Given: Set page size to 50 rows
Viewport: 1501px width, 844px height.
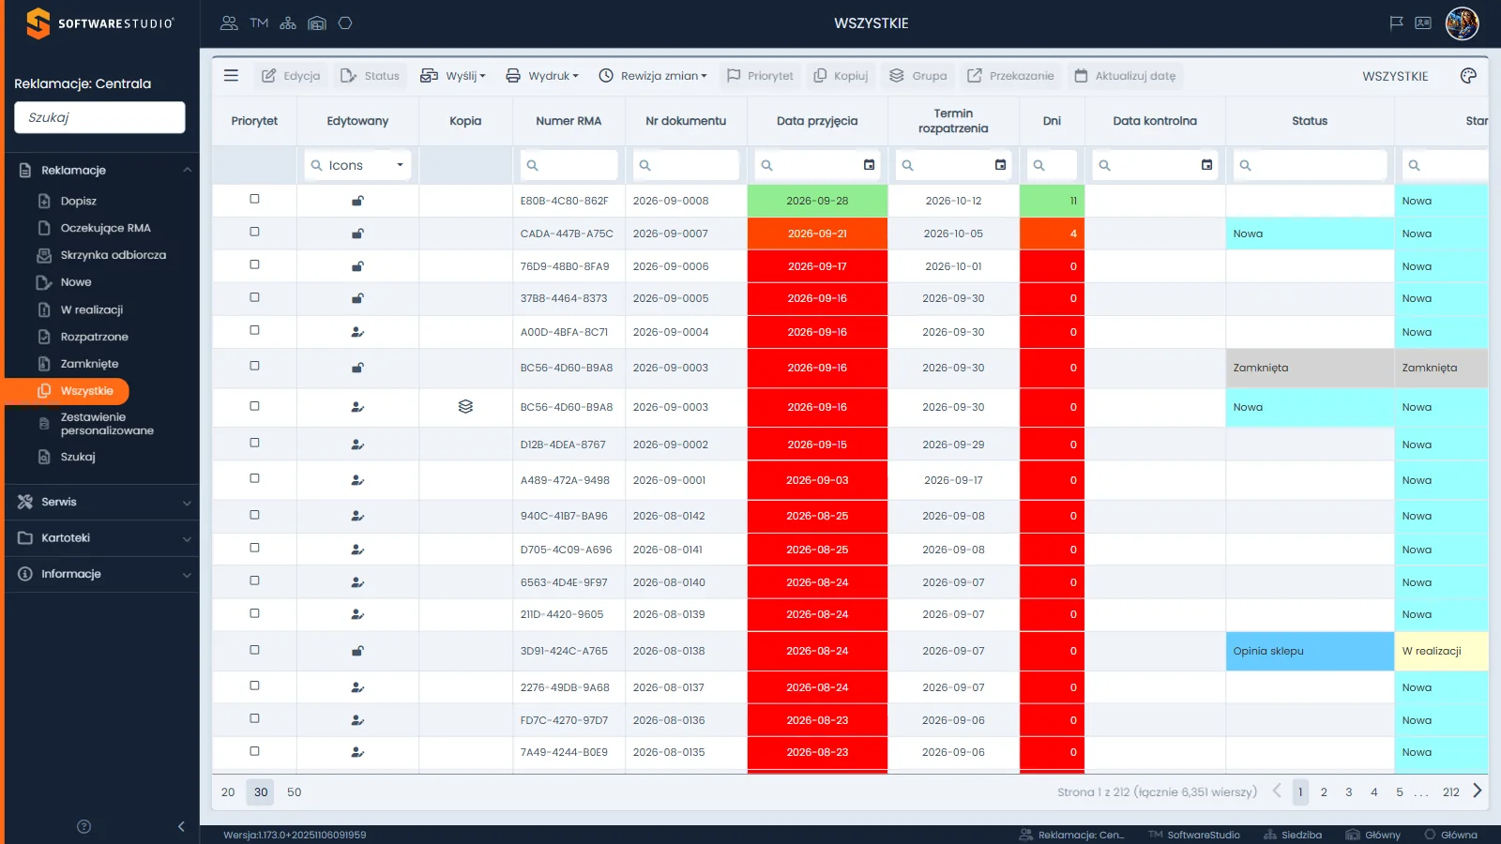Looking at the screenshot, I should click(x=294, y=792).
